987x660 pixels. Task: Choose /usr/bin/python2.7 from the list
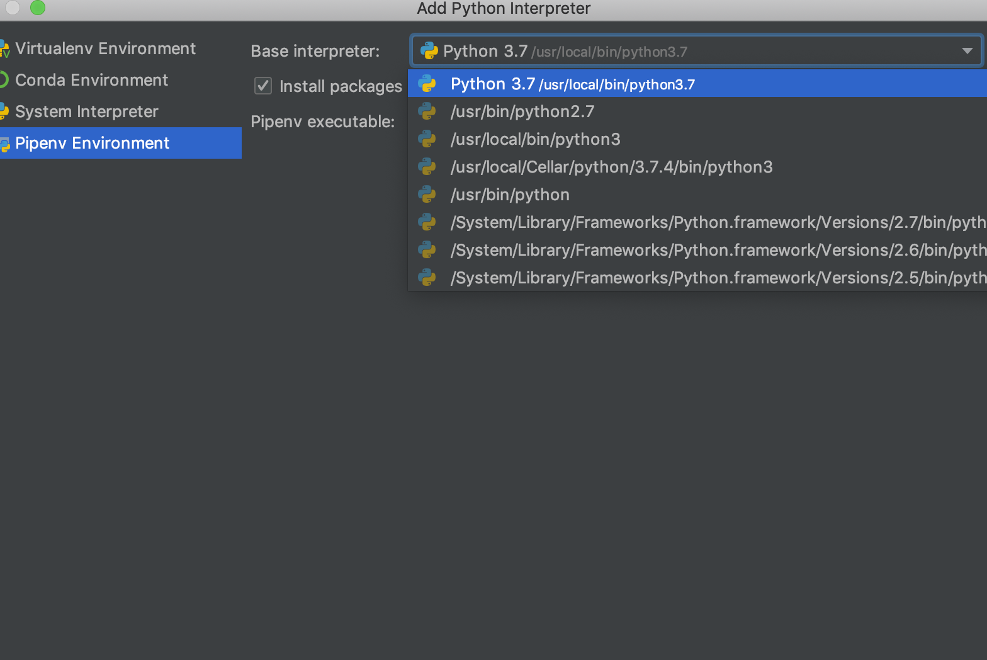697,111
